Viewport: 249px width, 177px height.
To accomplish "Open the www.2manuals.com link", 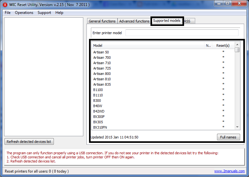I will click(x=229, y=171).
